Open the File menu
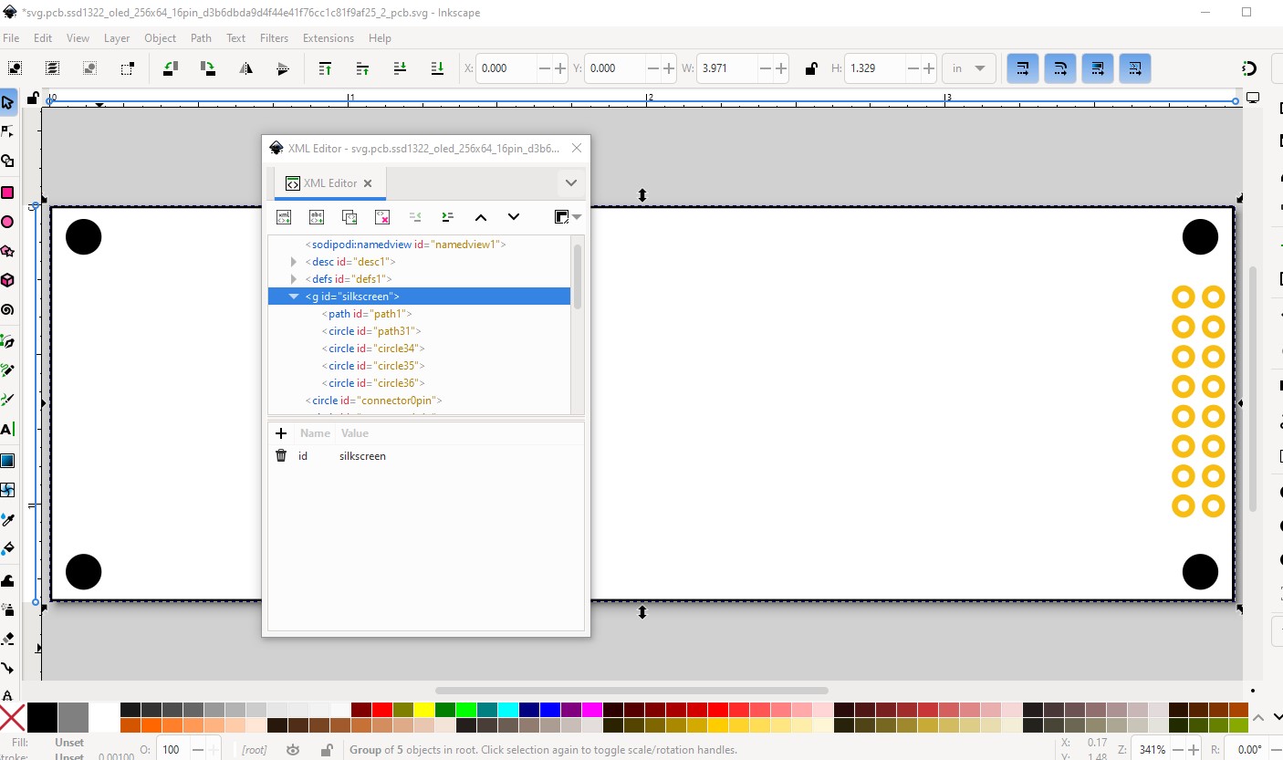Screen dimensions: 1283x760 (x=11, y=38)
